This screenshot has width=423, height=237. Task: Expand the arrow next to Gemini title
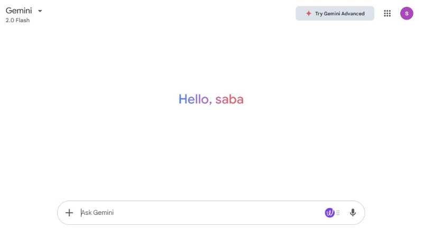click(x=40, y=11)
